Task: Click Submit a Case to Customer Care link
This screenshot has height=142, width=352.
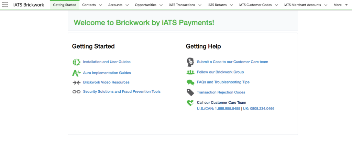Action: (232, 62)
